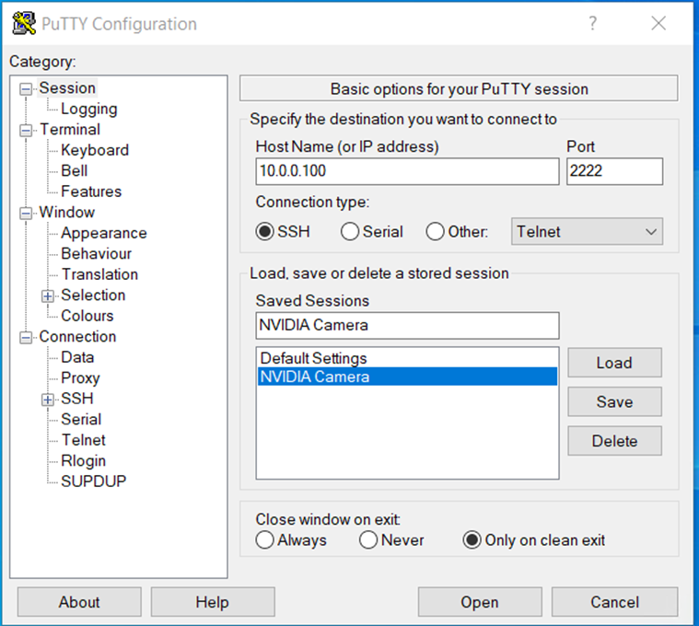Open the Selection settings category
The height and width of the screenshot is (626, 699).
[x=93, y=295]
